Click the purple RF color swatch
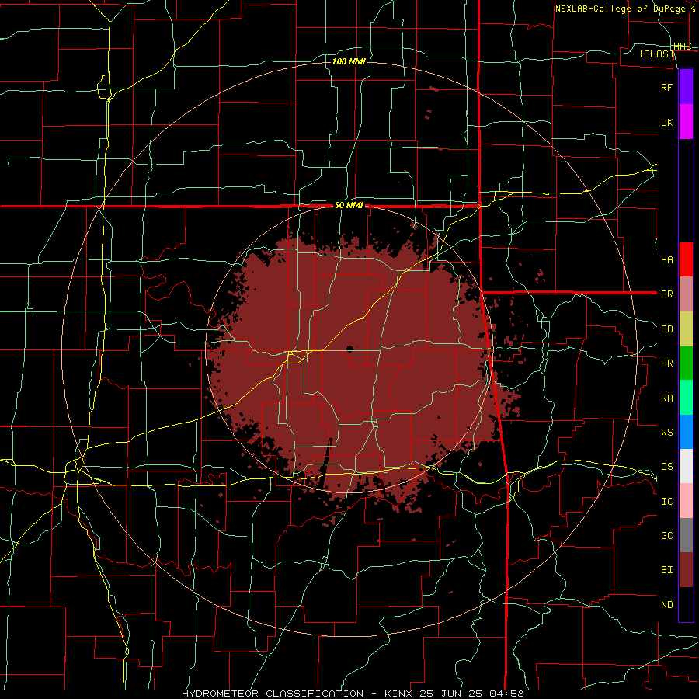The image size is (699, 699). [x=686, y=87]
